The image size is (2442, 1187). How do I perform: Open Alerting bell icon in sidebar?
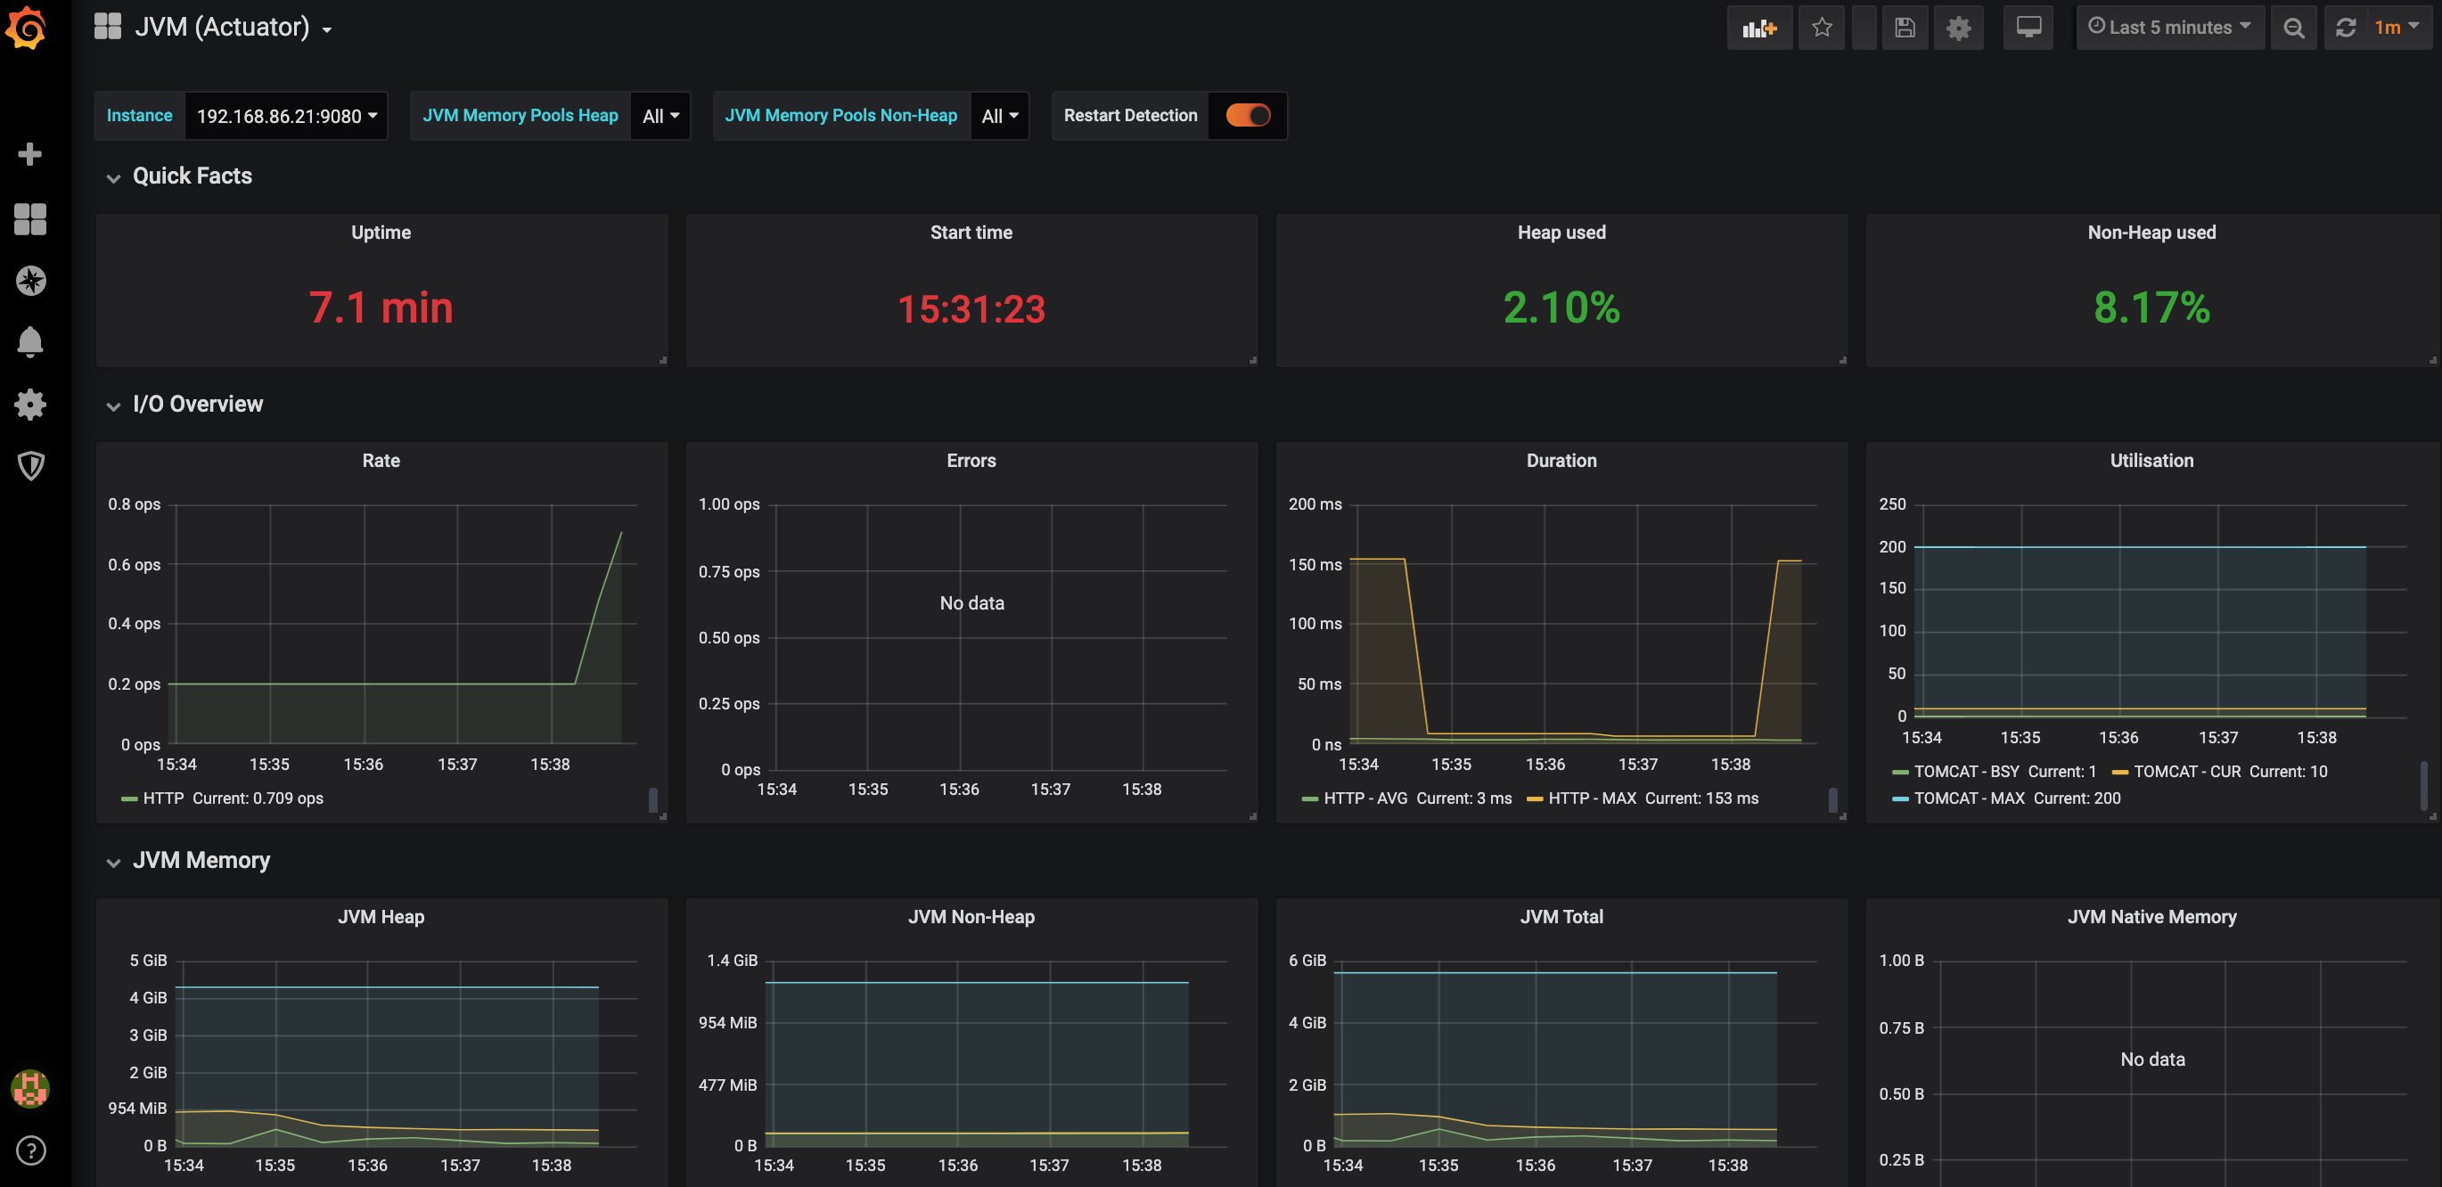(x=30, y=341)
